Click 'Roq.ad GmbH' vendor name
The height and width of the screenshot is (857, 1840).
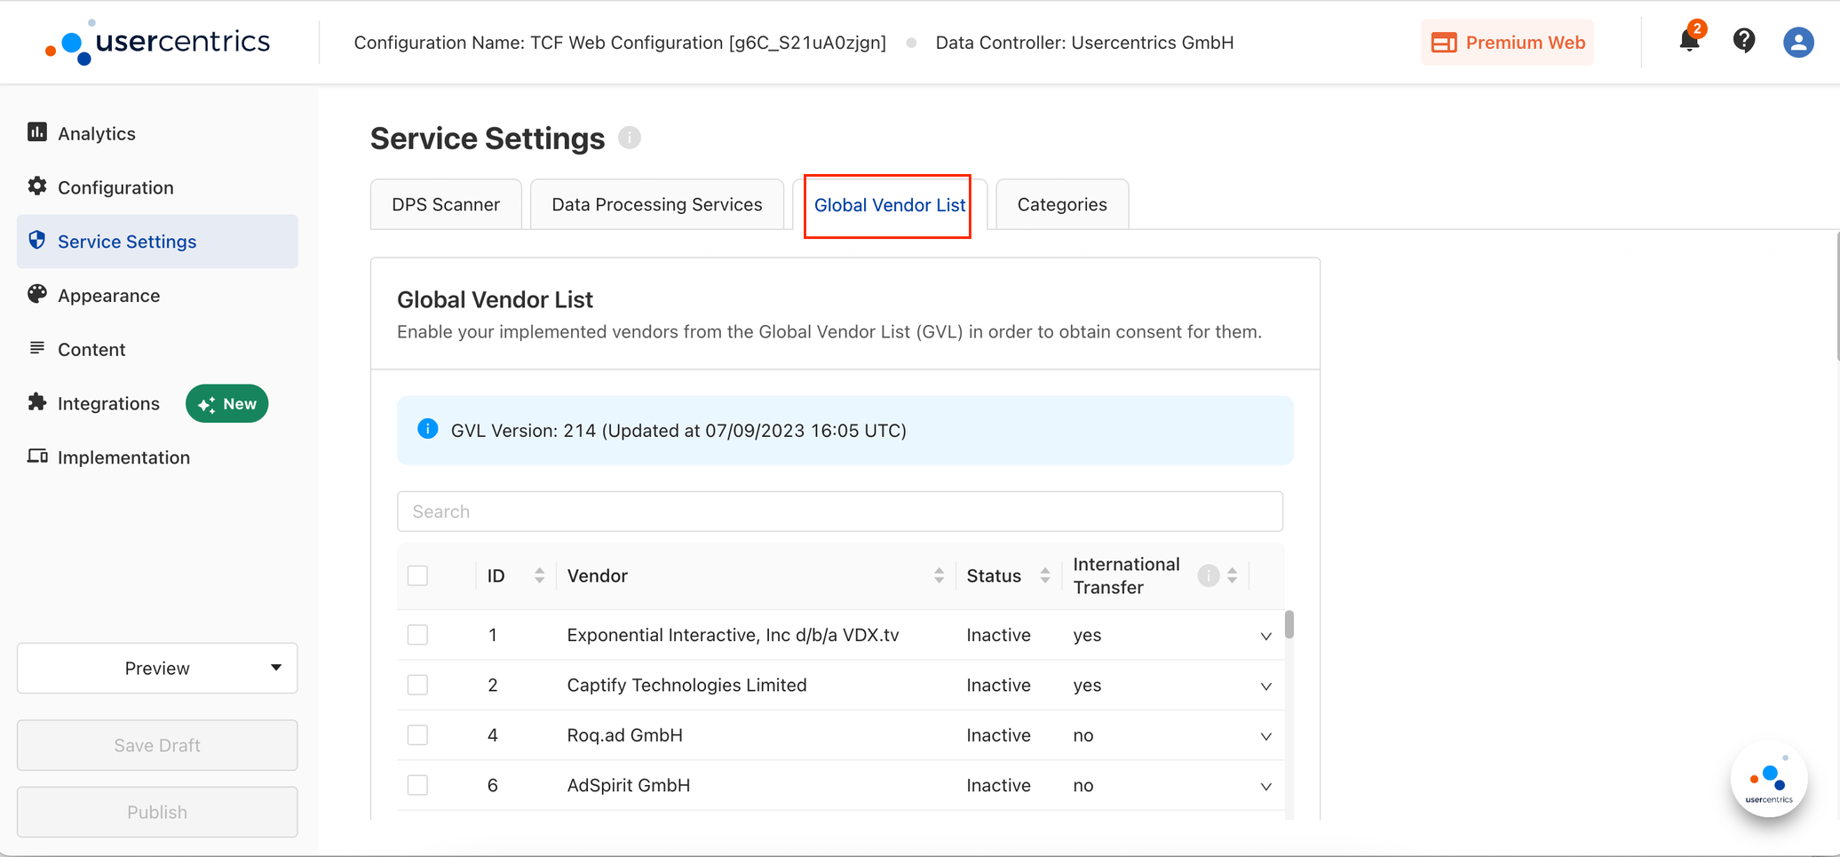[x=624, y=735]
